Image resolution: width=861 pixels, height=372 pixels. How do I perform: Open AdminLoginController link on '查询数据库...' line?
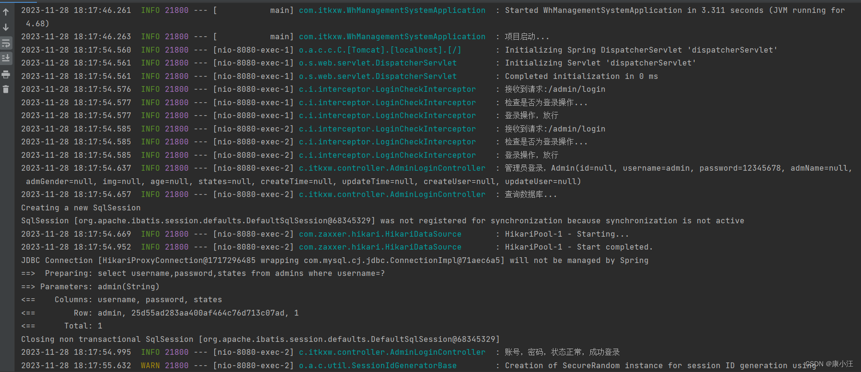click(x=392, y=194)
